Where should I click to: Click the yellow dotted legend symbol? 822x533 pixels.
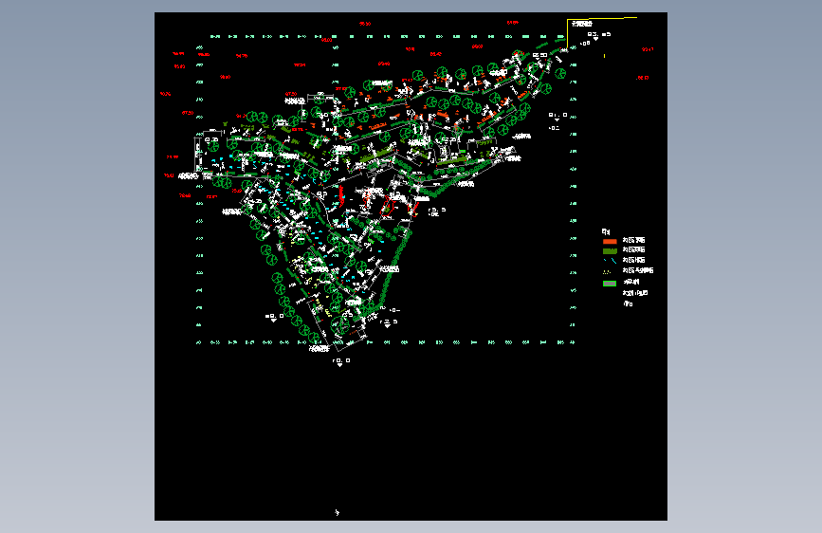pyautogui.click(x=607, y=272)
